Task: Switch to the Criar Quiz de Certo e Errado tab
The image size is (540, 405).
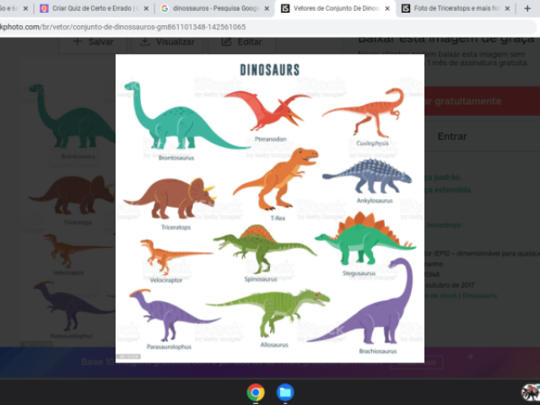Action: [94, 8]
